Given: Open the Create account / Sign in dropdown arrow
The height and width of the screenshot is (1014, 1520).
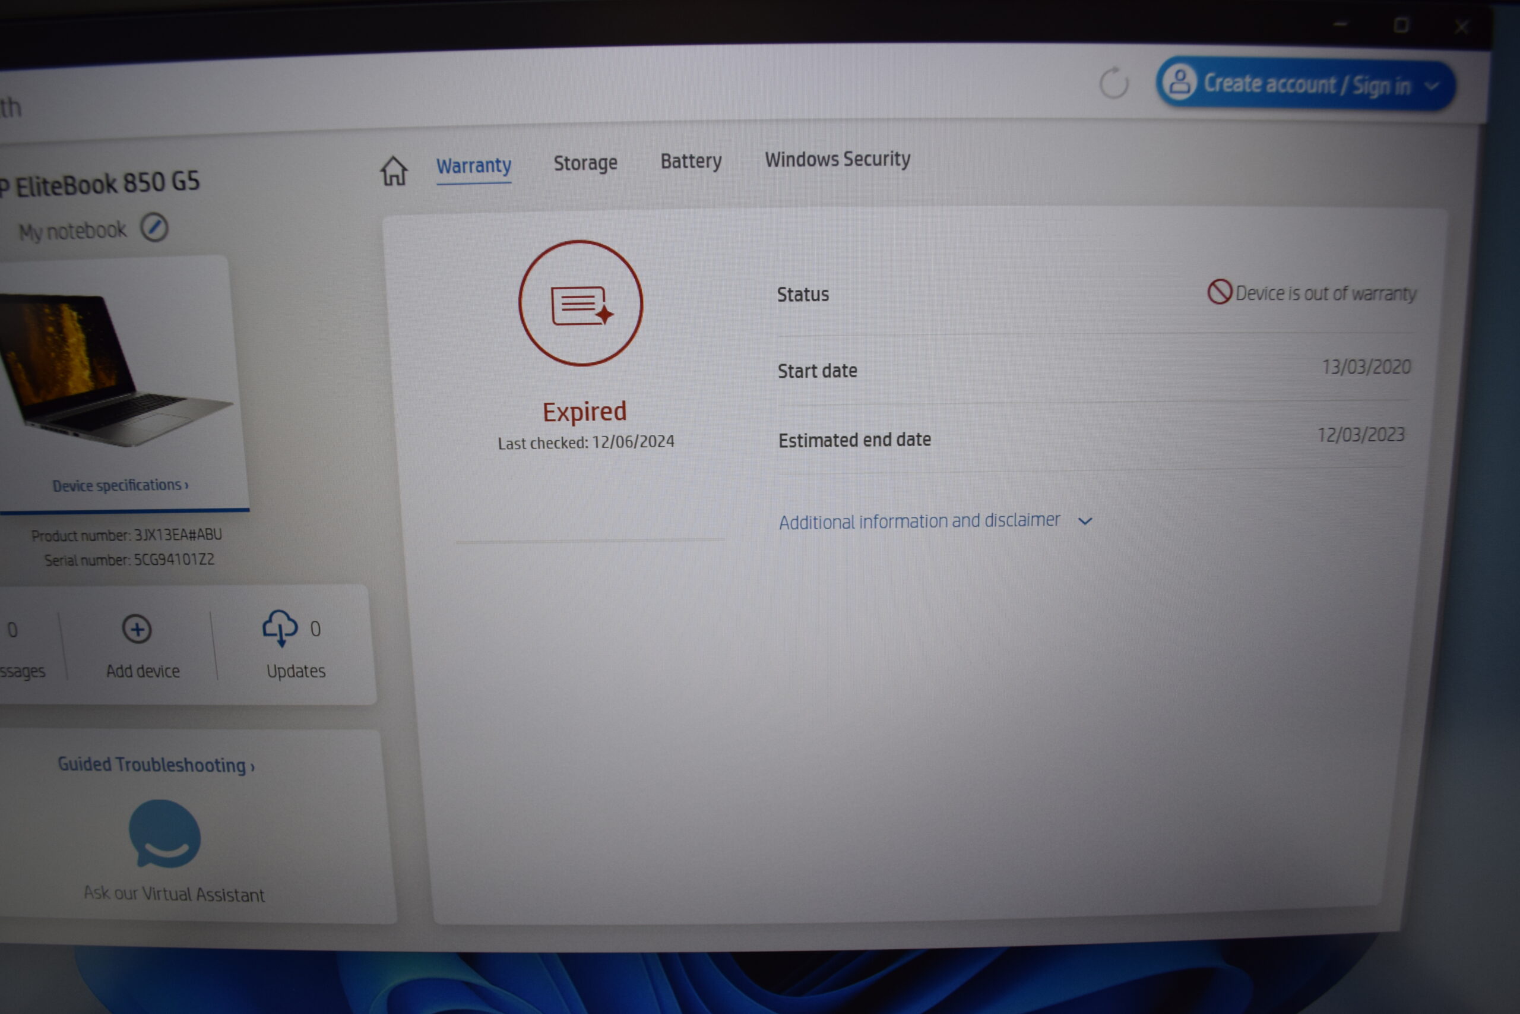Looking at the screenshot, I should tap(1432, 86).
